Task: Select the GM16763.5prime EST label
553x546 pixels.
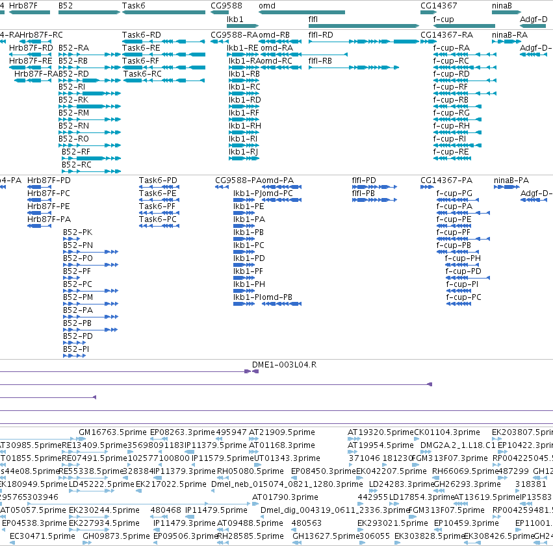Action: click(x=113, y=432)
